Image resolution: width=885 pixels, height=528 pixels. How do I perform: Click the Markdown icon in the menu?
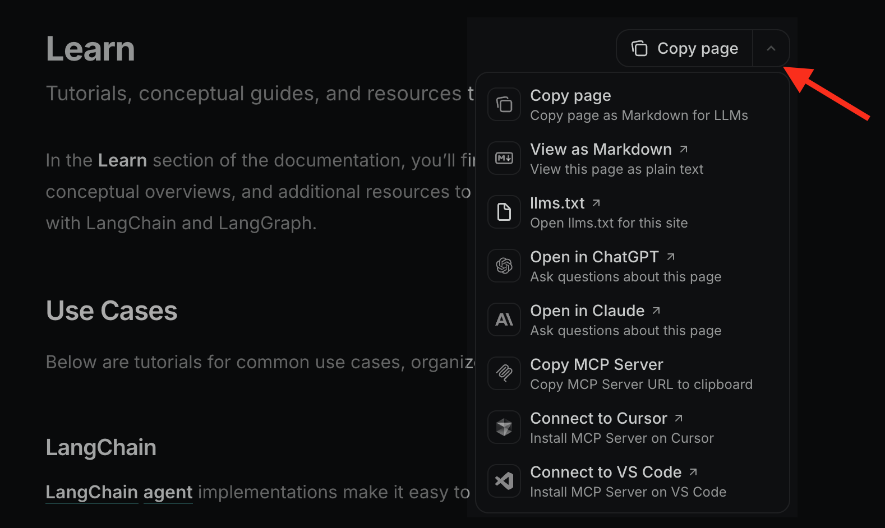pos(504,158)
